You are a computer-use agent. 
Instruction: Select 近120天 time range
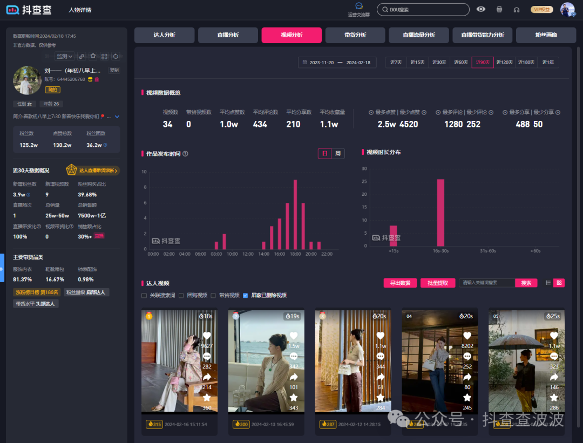(x=505, y=62)
